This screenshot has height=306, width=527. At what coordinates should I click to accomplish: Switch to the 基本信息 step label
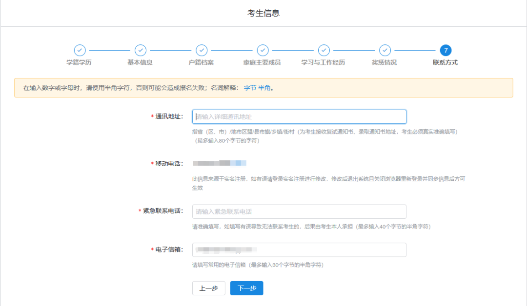tap(141, 63)
